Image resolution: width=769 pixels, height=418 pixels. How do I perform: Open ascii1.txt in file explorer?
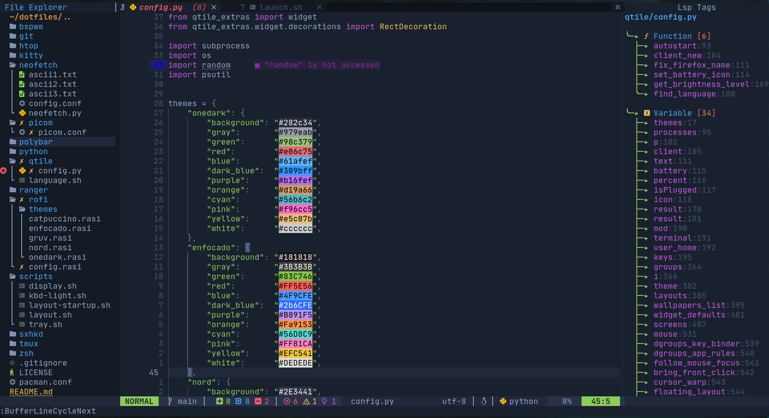tap(52, 74)
